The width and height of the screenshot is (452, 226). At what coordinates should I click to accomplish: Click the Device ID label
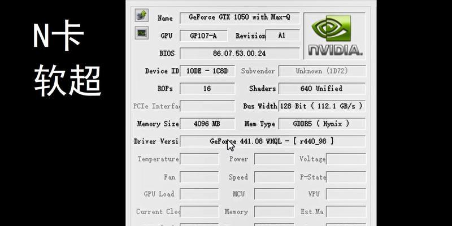coord(162,71)
